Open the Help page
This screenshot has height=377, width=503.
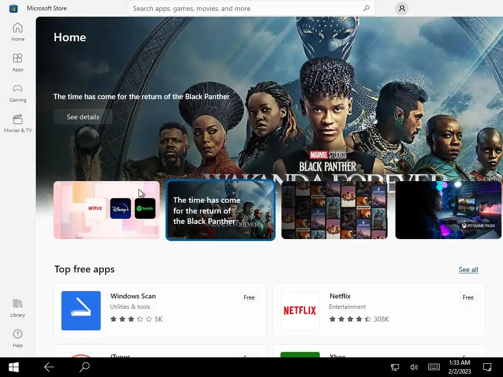coord(18,339)
